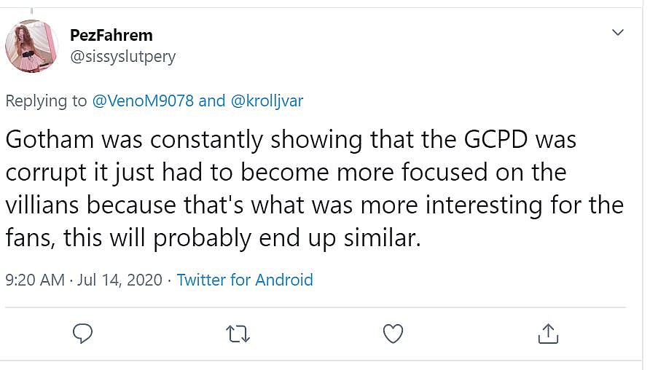Expand the tweet options chevron
Screen dimensions: 650x370
point(618,33)
